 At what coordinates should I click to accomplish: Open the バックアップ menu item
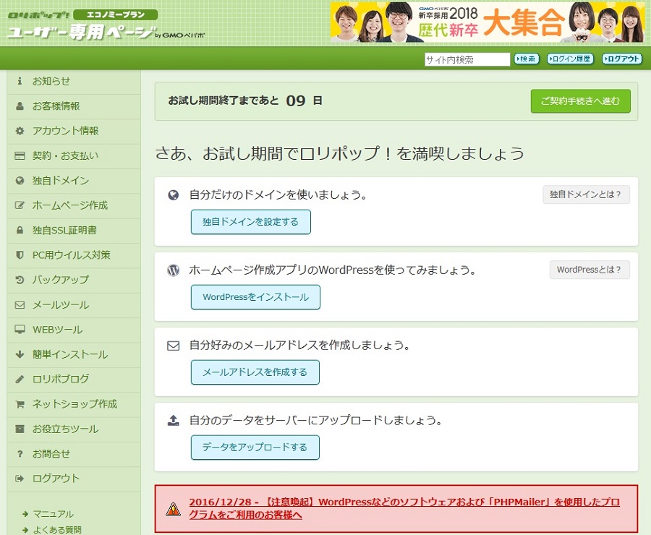[74, 281]
